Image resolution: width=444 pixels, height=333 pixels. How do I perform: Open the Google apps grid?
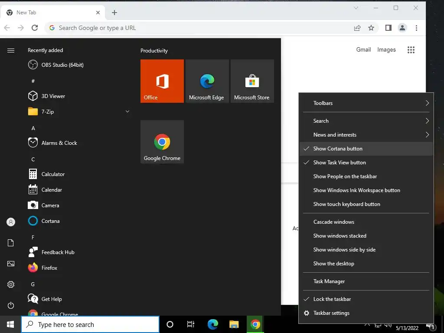[x=411, y=50]
